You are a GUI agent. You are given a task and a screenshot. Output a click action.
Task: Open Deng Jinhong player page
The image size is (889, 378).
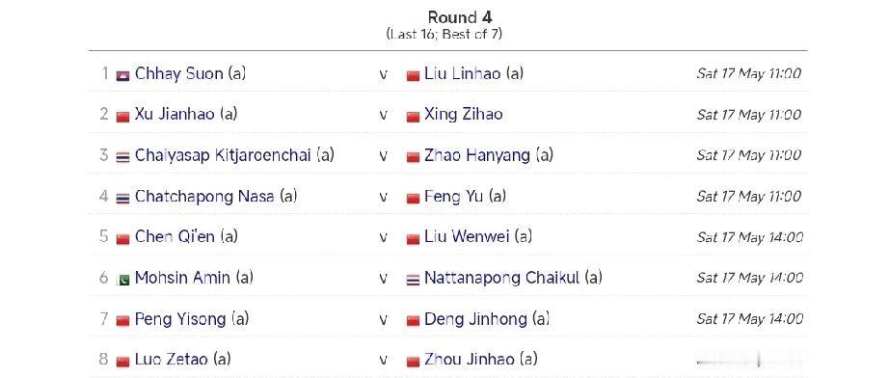[x=475, y=319]
